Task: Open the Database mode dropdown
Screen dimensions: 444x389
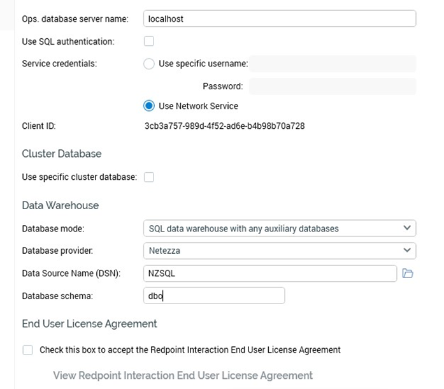Action: [279, 228]
